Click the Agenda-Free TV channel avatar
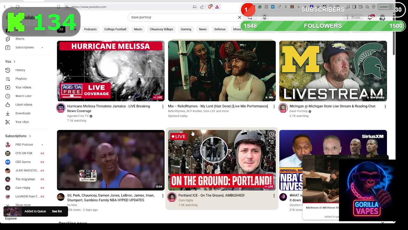Viewport: 408px width, 230px height. pos(61,108)
